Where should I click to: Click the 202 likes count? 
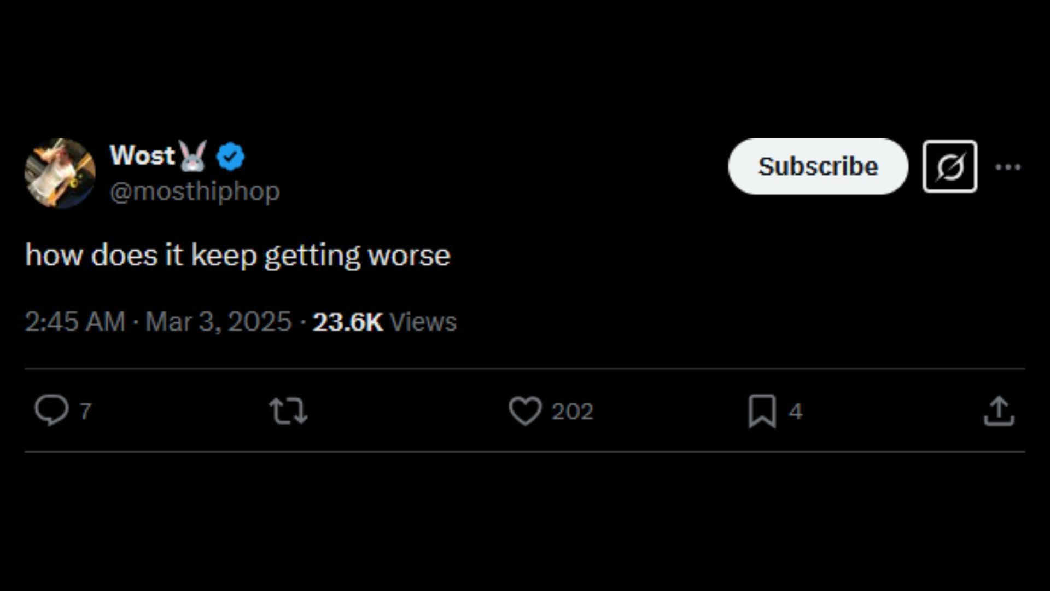pos(572,412)
